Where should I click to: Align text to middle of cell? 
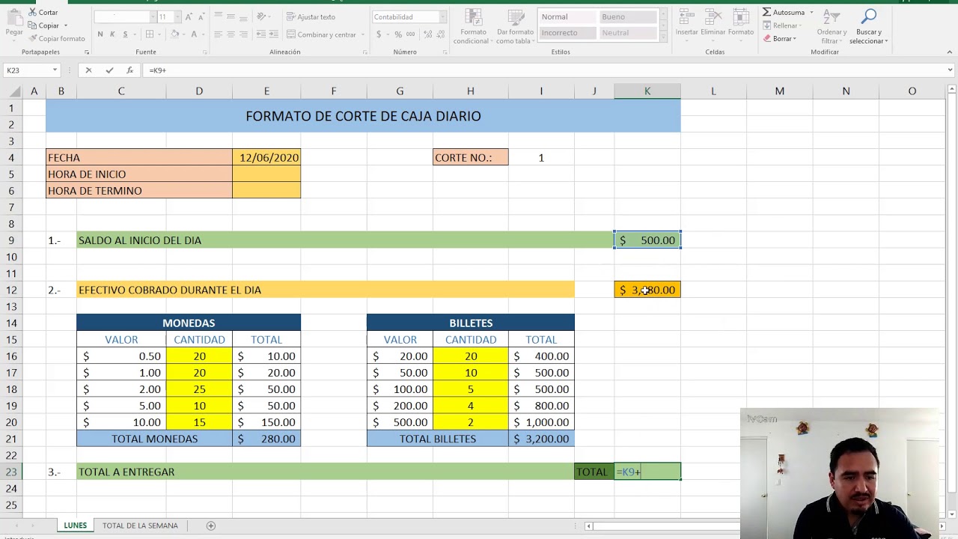click(231, 16)
